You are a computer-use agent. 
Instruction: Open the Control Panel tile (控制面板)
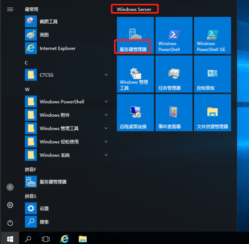click(212, 74)
